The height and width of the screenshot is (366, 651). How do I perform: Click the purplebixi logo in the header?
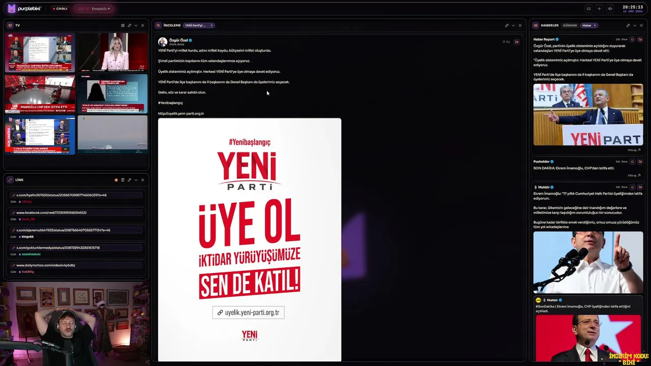coord(25,9)
